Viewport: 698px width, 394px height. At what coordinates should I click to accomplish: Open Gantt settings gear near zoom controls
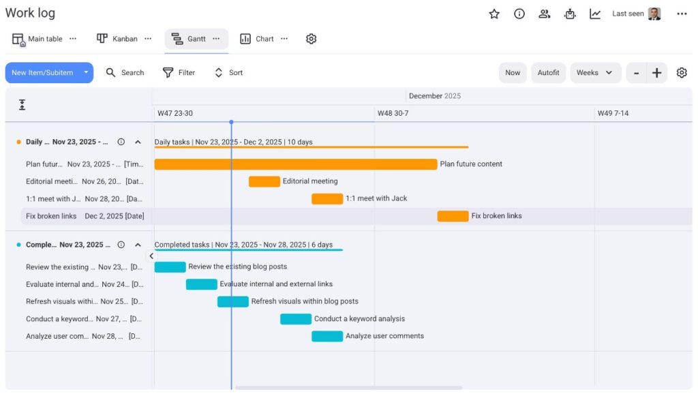click(682, 73)
